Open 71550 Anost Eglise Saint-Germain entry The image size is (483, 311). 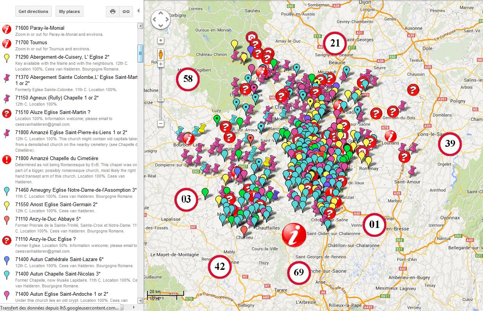coord(56,204)
